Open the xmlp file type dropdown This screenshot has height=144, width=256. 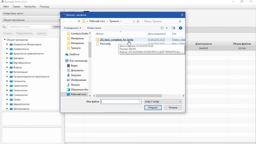(163, 102)
